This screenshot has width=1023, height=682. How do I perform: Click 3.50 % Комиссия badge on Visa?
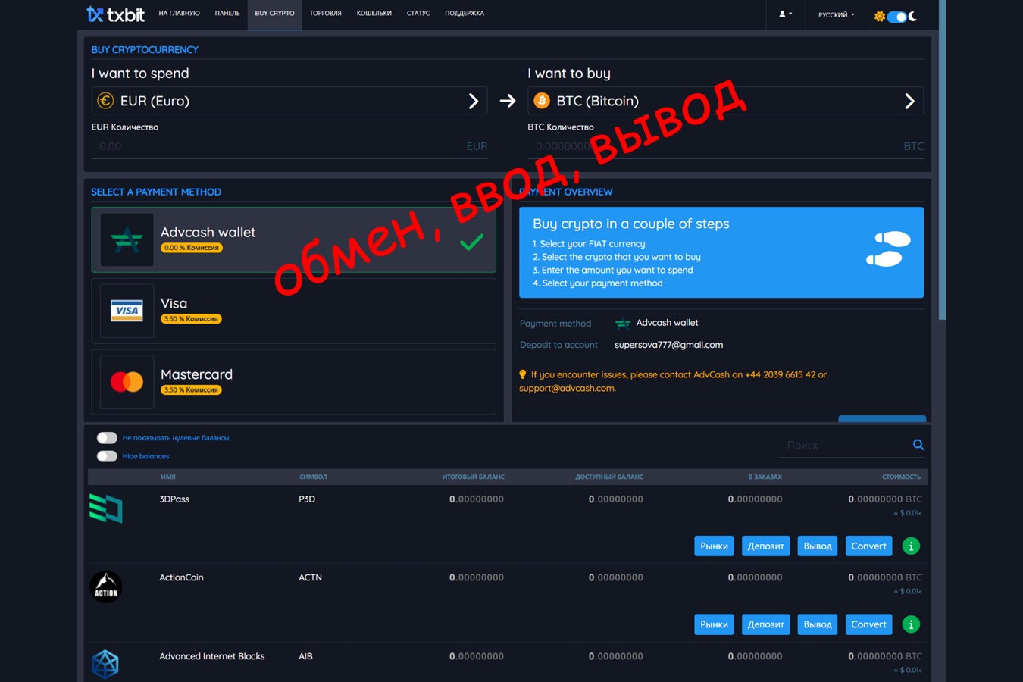click(x=191, y=319)
